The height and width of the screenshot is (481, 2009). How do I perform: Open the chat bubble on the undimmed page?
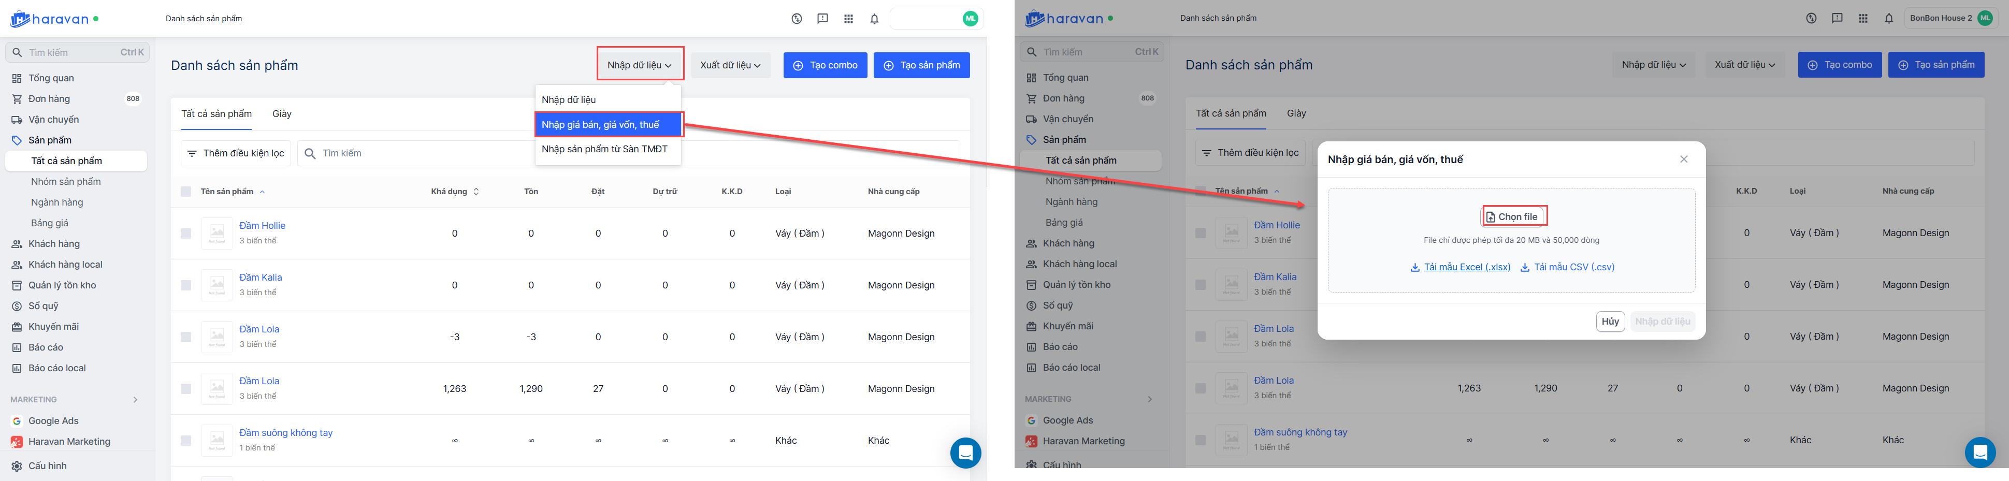pos(965,452)
